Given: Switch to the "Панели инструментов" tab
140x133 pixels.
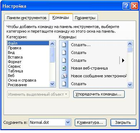Looking at the screenshot, I should point(27,18).
